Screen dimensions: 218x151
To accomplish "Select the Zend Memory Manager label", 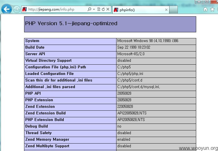I will (x=47, y=139).
